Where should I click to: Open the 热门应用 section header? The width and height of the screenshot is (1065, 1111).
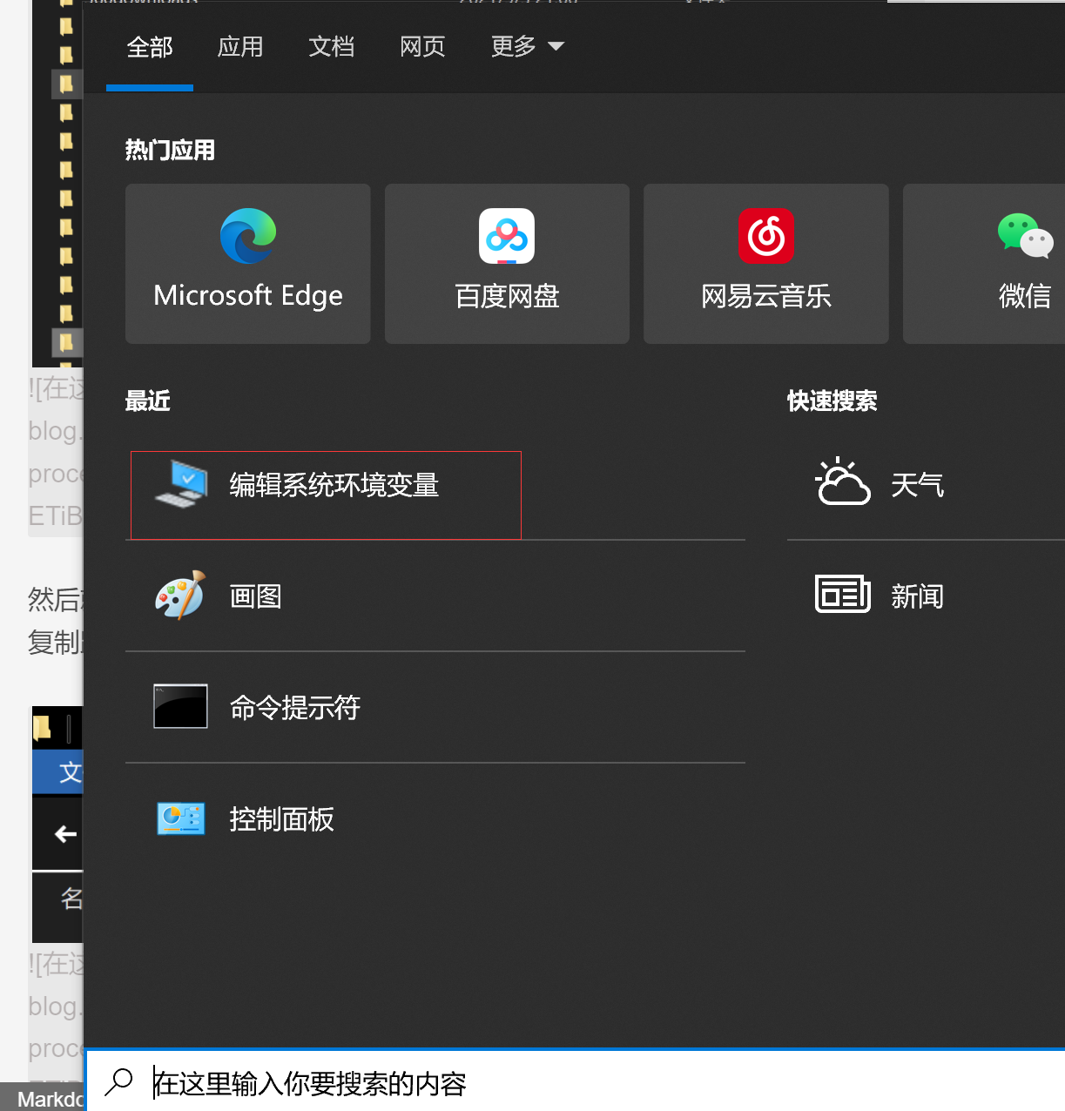tap(170, 149)
